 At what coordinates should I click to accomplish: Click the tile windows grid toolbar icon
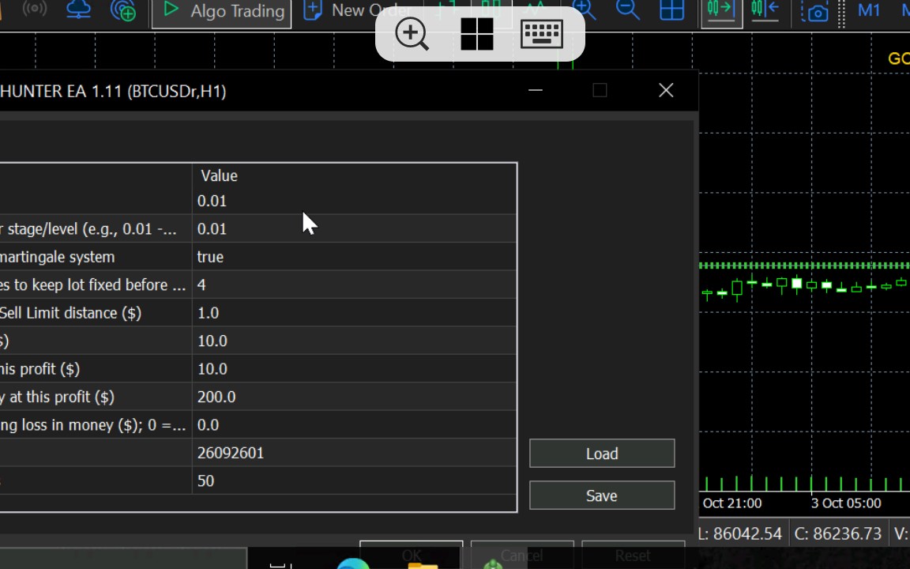coord(671,9)
